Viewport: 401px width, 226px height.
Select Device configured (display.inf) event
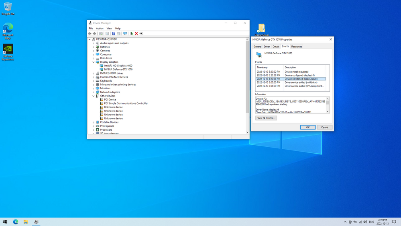[291, 75]
